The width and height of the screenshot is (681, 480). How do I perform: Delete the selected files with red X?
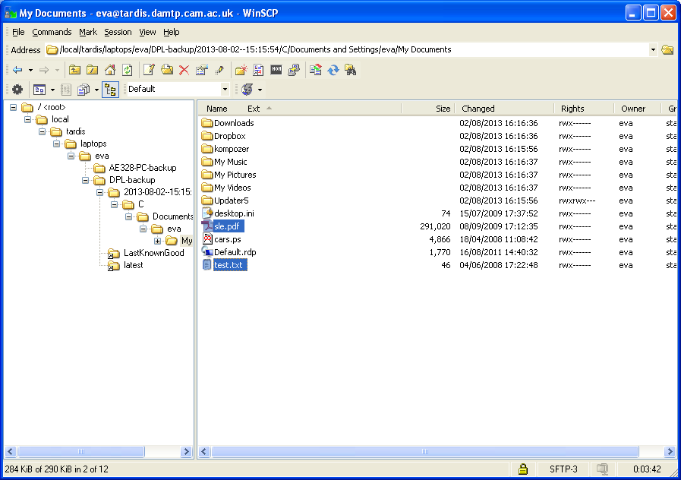click(x=184, y=70)
